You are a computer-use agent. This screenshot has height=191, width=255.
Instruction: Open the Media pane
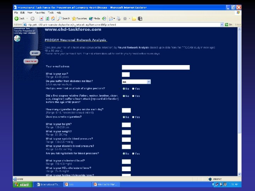point(95,19)
